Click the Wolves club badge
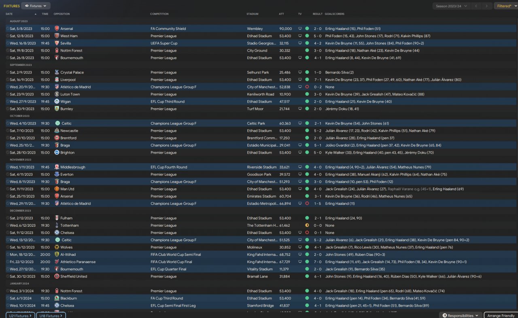The image size is (518, 318). (x=57, y=247)
